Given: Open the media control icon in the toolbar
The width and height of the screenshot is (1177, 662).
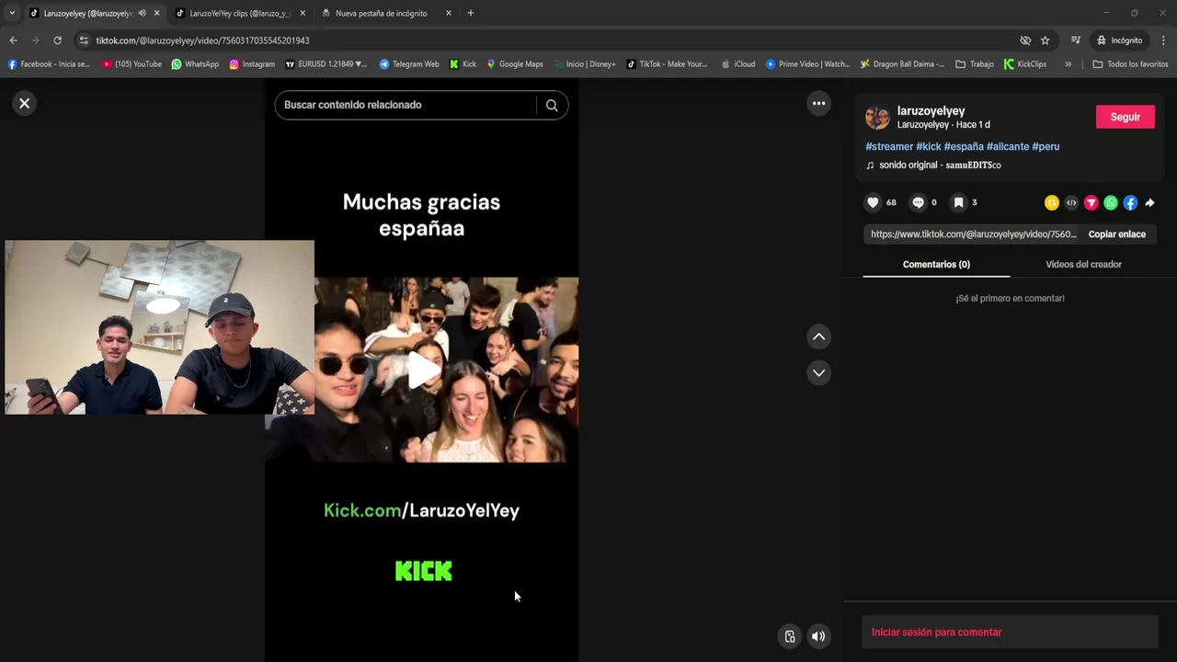Looking at the screenshot, I should [1075, 40].
